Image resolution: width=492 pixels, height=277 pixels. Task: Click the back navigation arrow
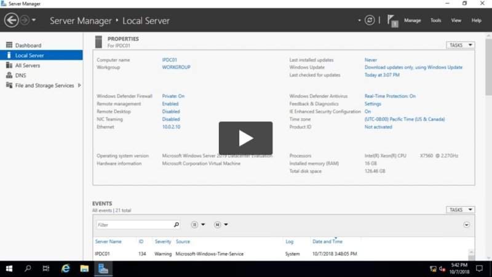[11, 20]
